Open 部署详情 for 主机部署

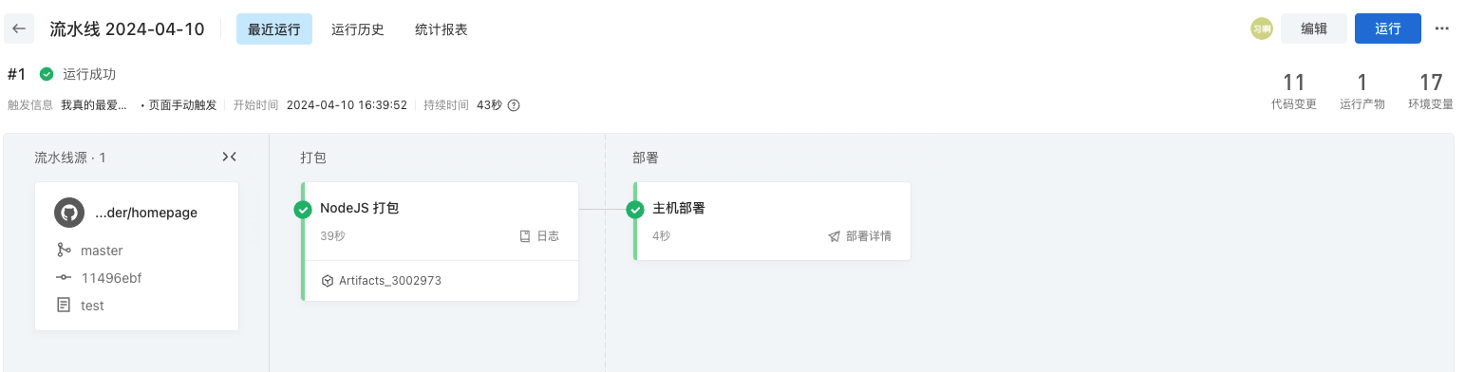tap(859, 236)
